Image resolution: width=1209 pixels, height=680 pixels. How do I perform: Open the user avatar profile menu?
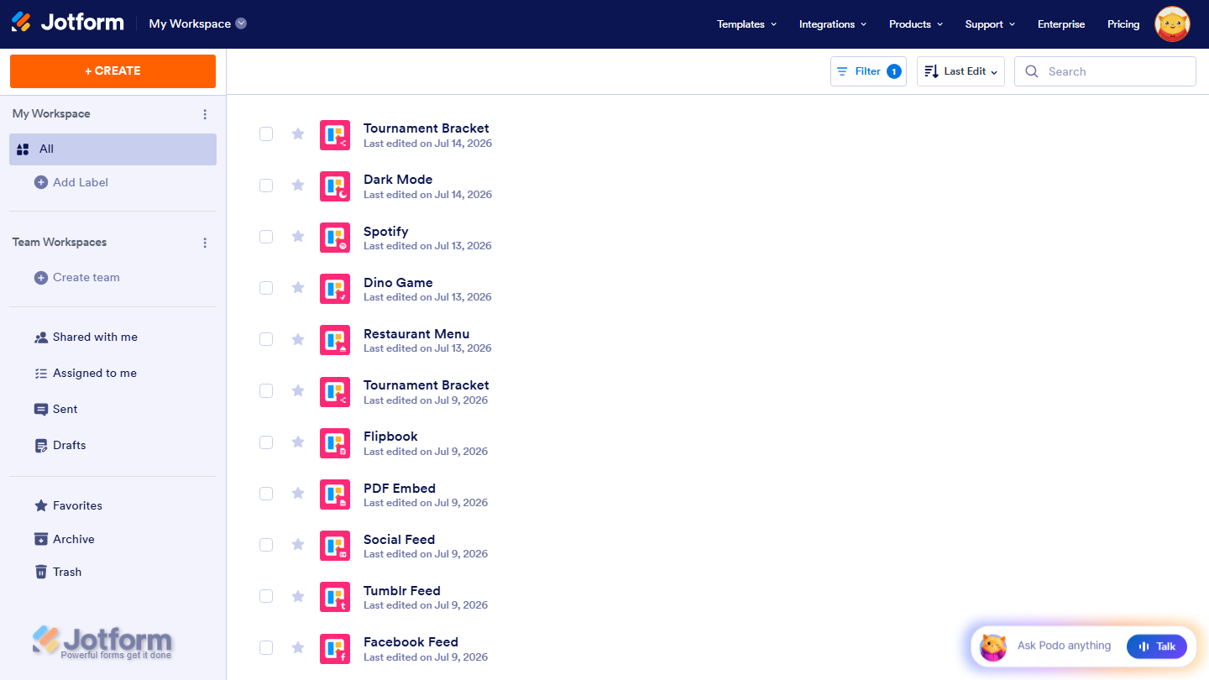coord(1172,24)
